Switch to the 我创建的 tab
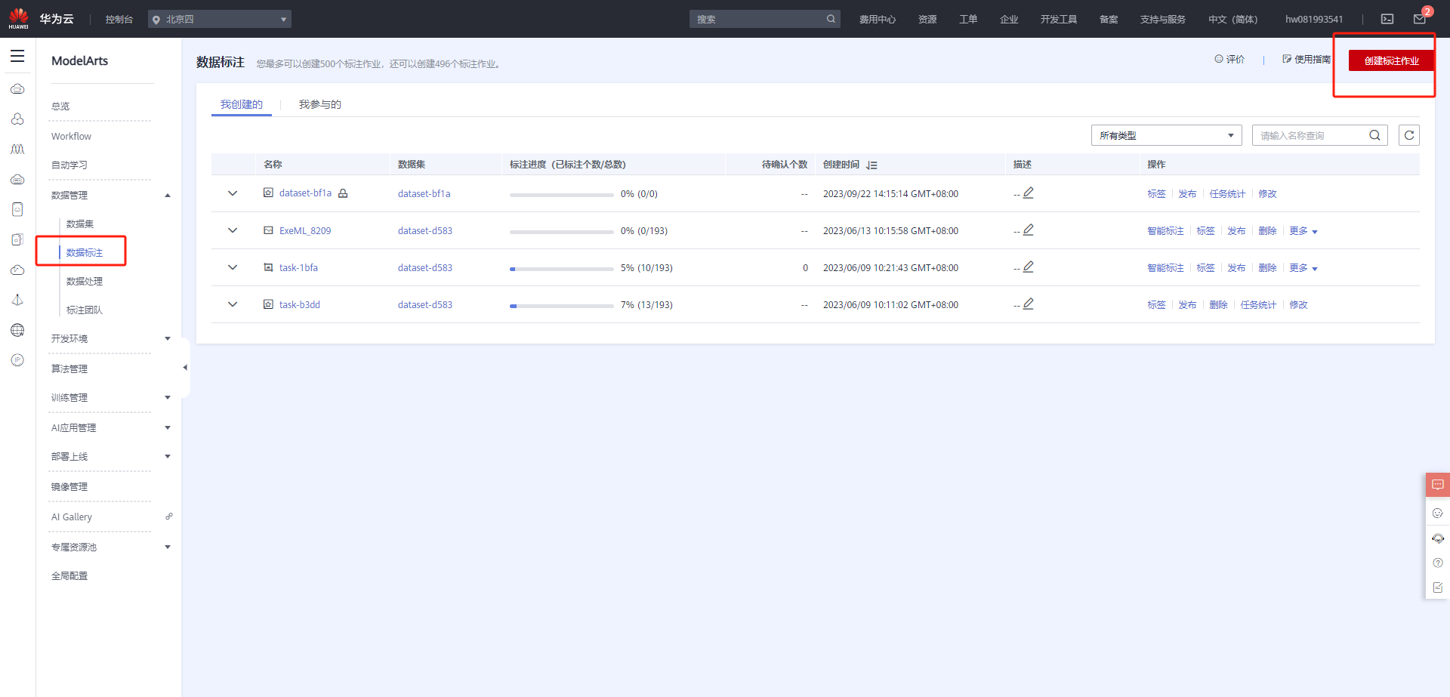Screen dimensions: 1450x697 pyautogui.click(x=242, y=104)
